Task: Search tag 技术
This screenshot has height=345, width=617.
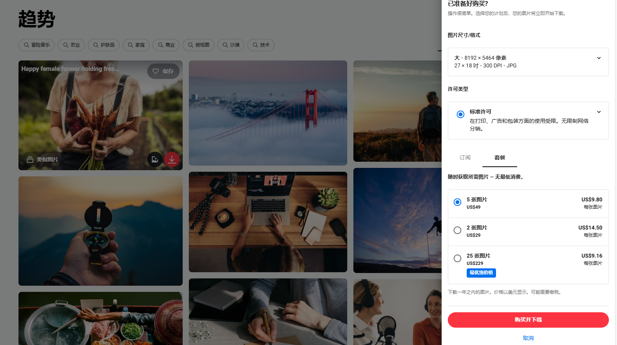Action: (261, 45)
